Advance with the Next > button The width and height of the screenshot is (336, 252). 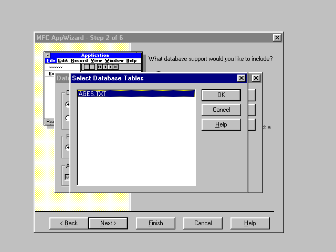(x=108, y=223)
